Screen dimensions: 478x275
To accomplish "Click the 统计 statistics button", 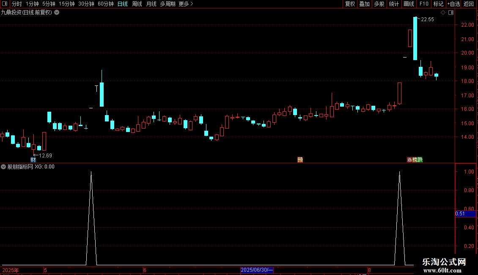I will (x=394, y=4).
